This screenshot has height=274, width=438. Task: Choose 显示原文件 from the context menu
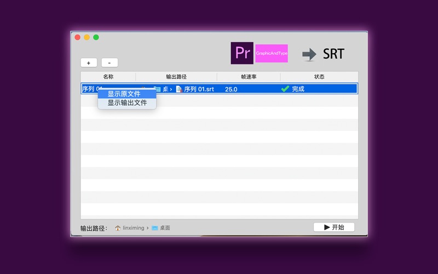click(127, 94)
